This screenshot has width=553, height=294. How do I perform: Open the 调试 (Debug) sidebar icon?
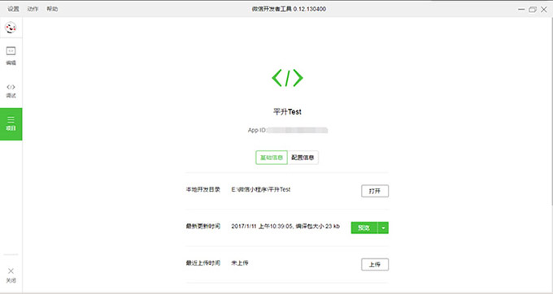pos(11,91)
